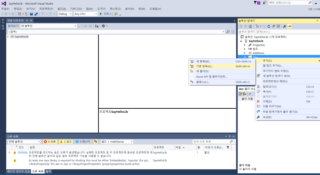Click the Alphabetical sort icon in Properties panel

pyautogui.click(x=244, y=94)
